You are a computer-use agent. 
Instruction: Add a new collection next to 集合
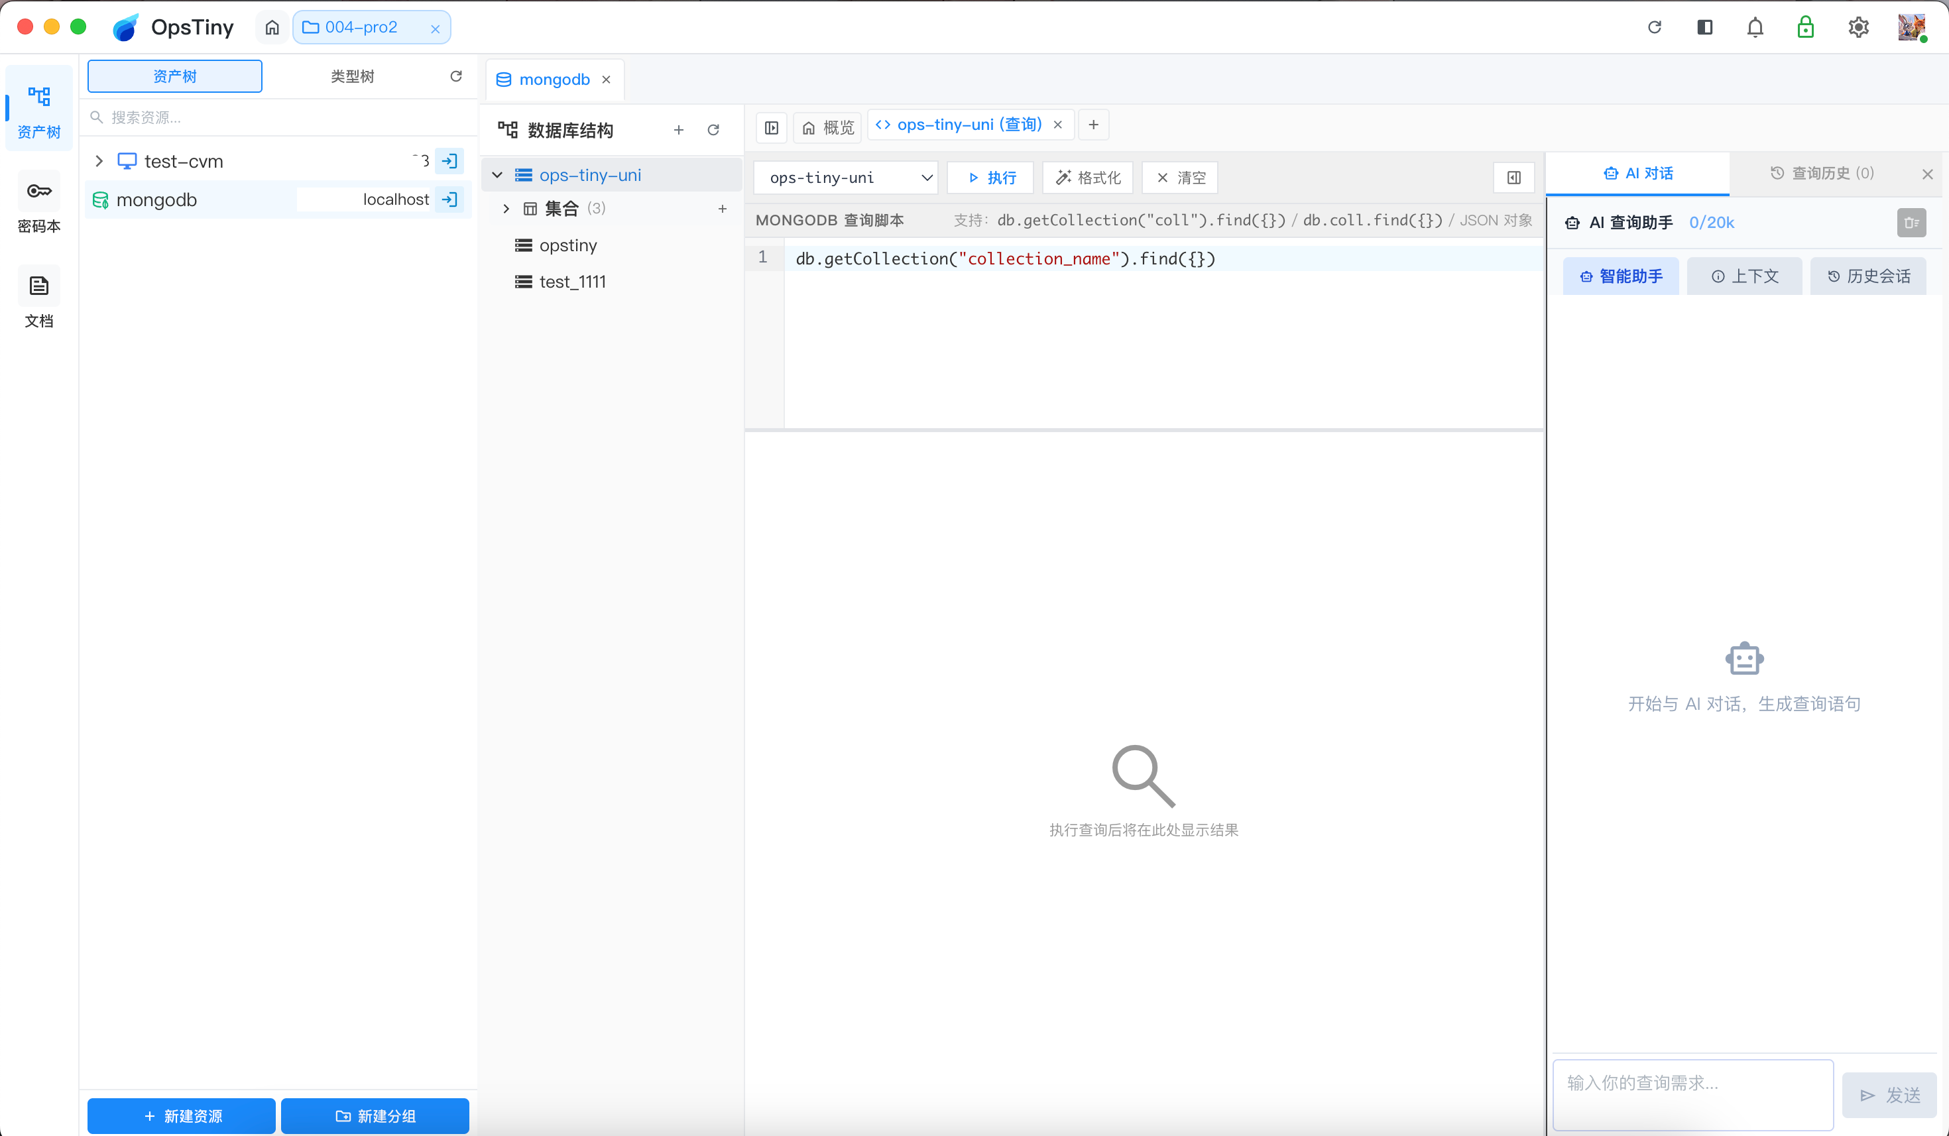pos(723,209)
